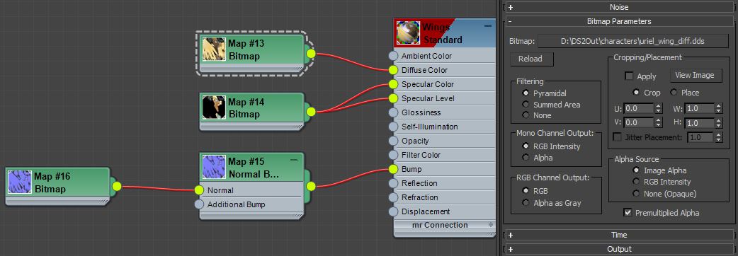Enable the Jitter Placement checkbox
738x256 pixels.
617,137
